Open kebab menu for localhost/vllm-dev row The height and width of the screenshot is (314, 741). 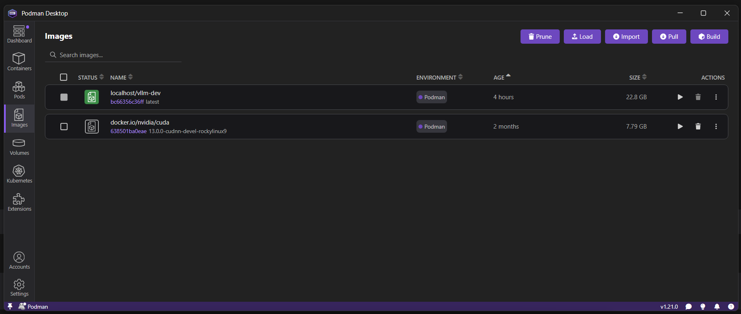pos(716,97)
